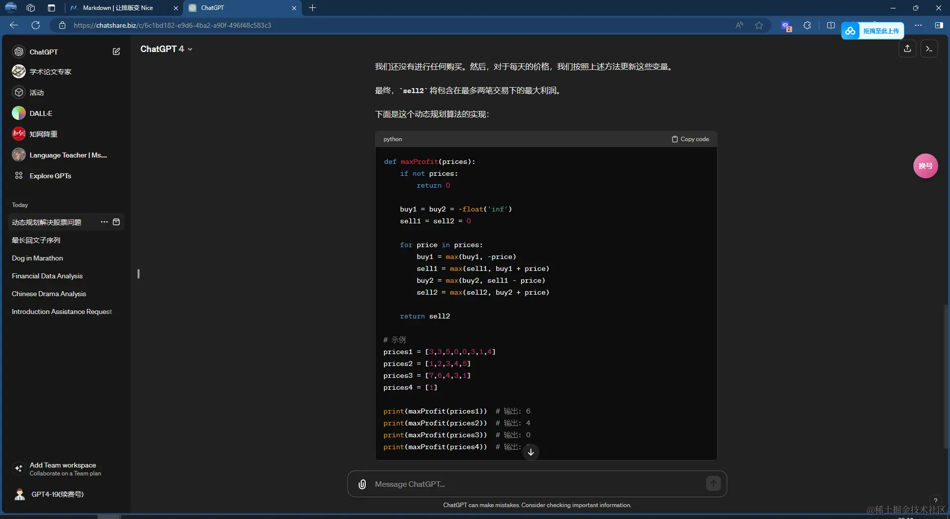Click the browser address bar URL
The width and height of the screenshot is (950, 519).
click(172, 25)
